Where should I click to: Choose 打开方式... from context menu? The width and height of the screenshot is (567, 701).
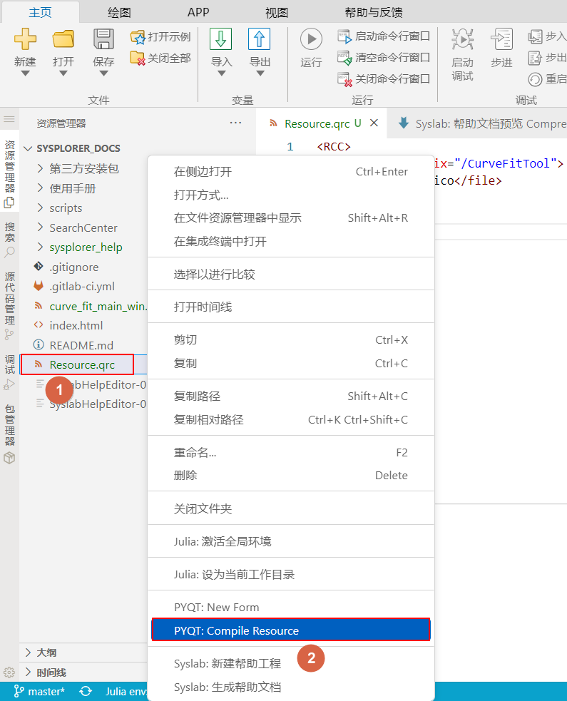[x=291, y=195]
